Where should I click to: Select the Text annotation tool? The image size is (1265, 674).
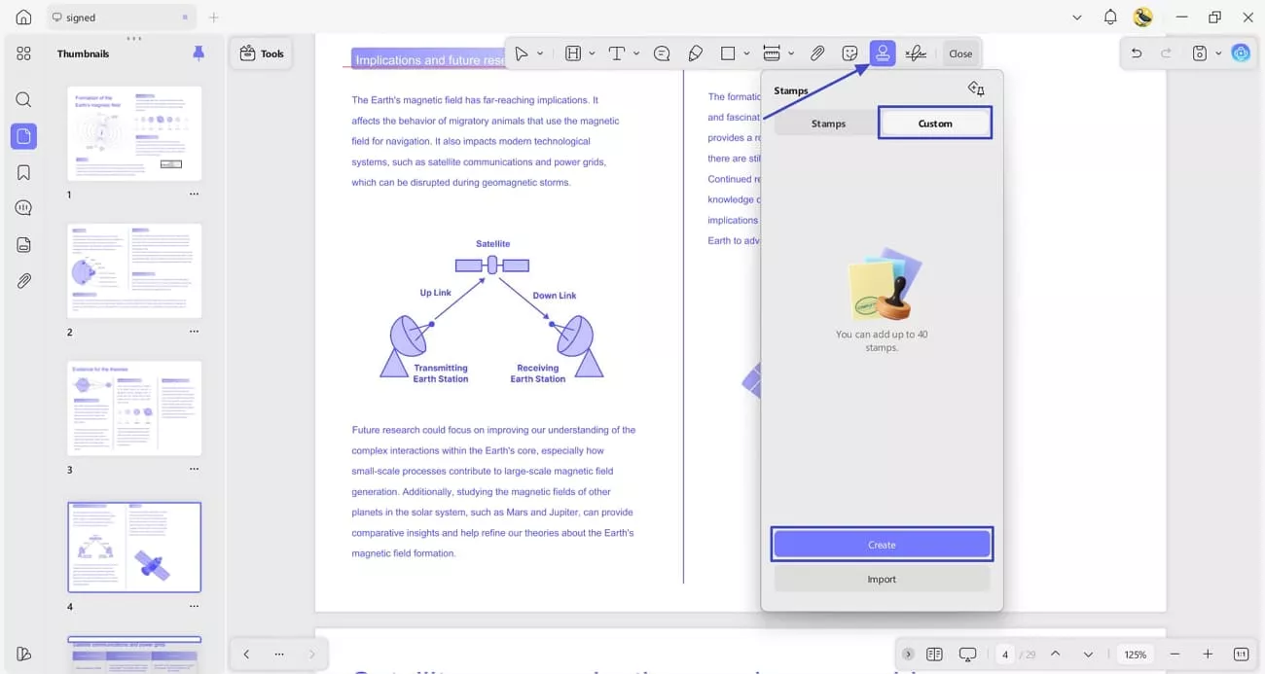[x=616, y=53]
